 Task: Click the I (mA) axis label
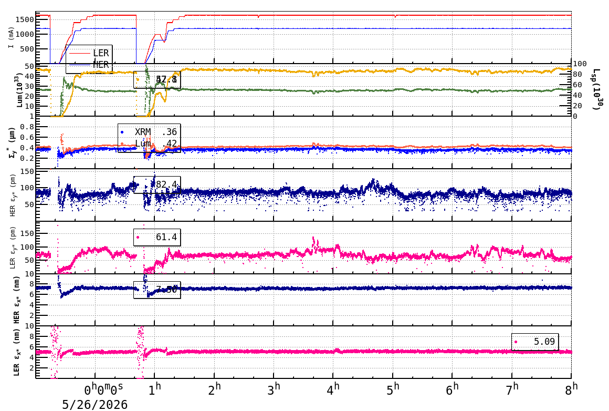tap(11, 38)
